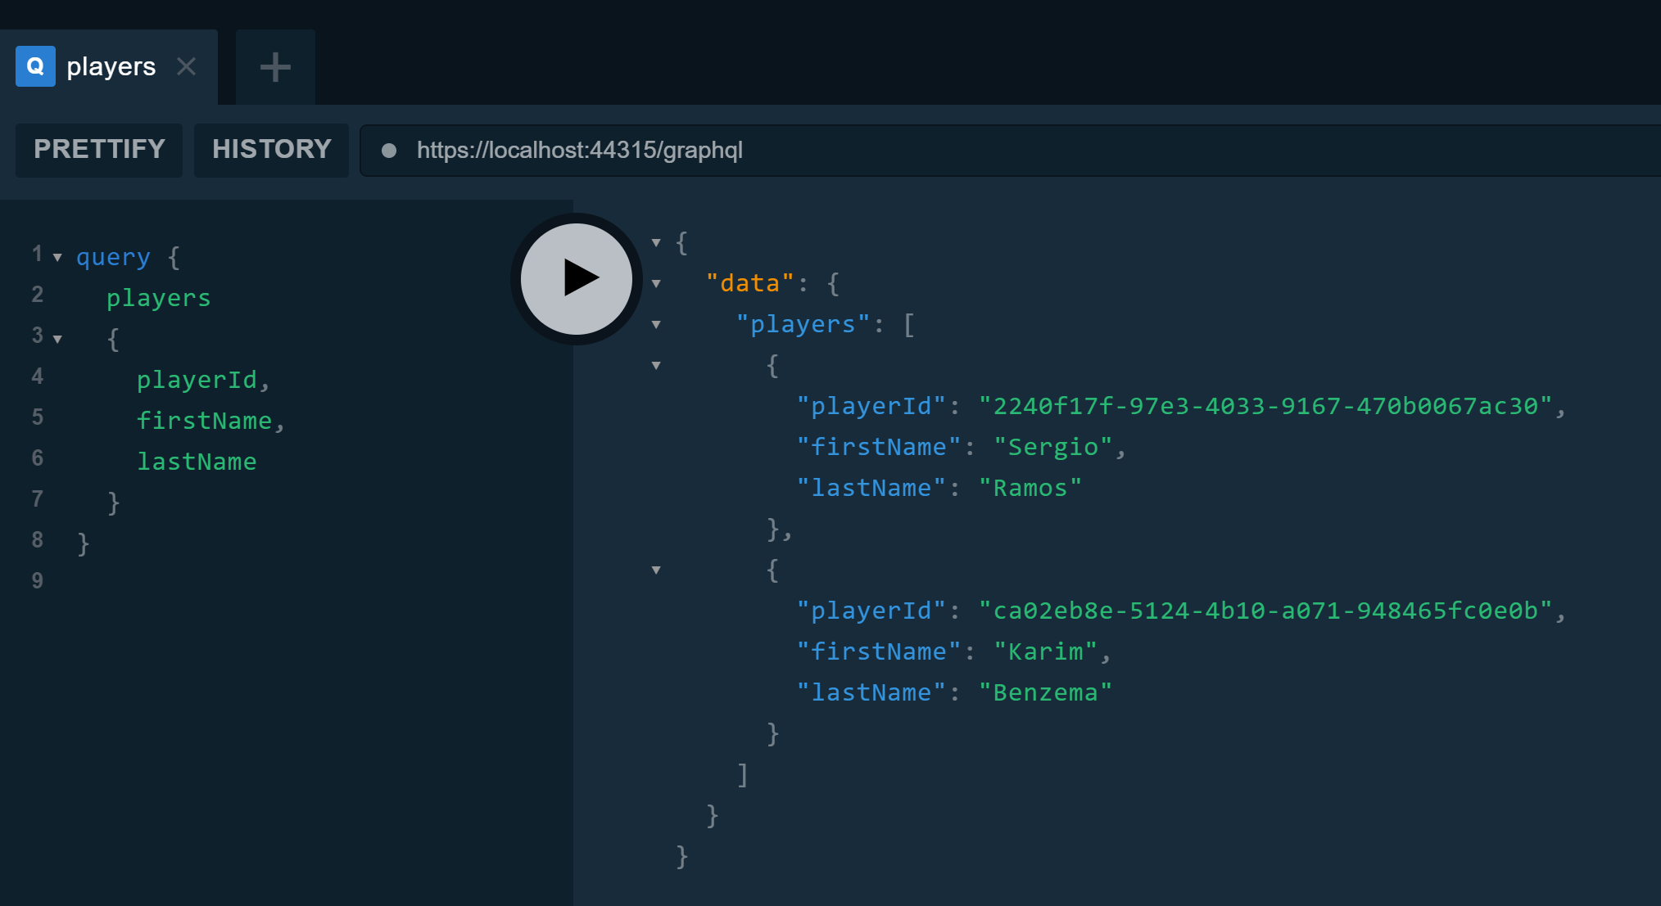Collapse the Karim Benzema player object
Screen dimensions: 1661x906
pyautogui.click(x=656, y=570)
